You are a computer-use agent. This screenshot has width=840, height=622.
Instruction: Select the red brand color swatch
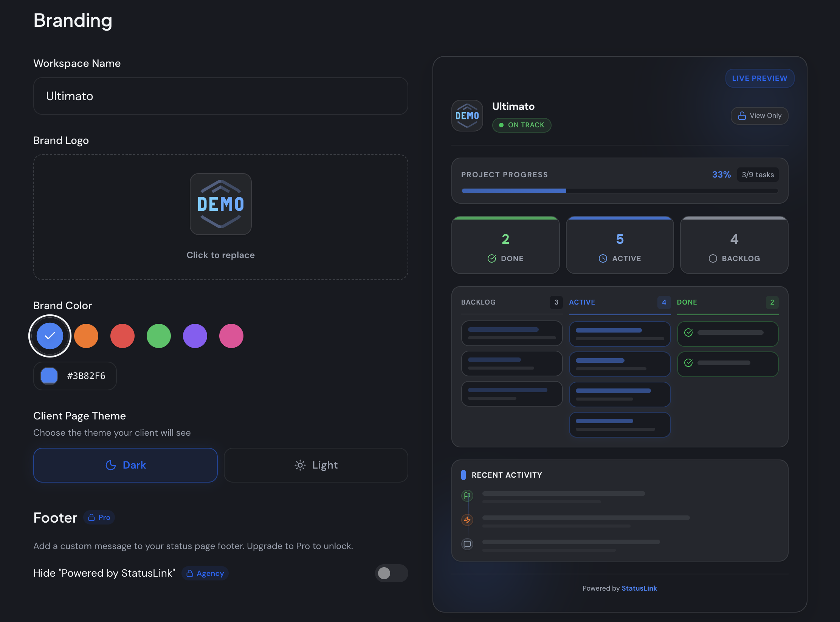122,336
